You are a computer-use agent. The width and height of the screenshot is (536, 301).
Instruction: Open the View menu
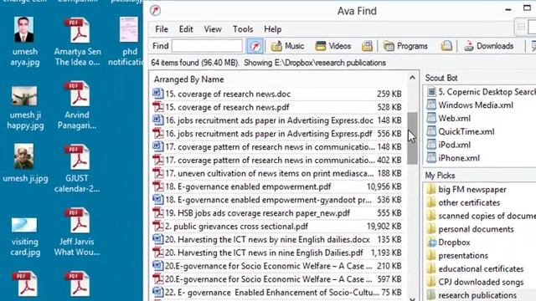tap(213, 29)
